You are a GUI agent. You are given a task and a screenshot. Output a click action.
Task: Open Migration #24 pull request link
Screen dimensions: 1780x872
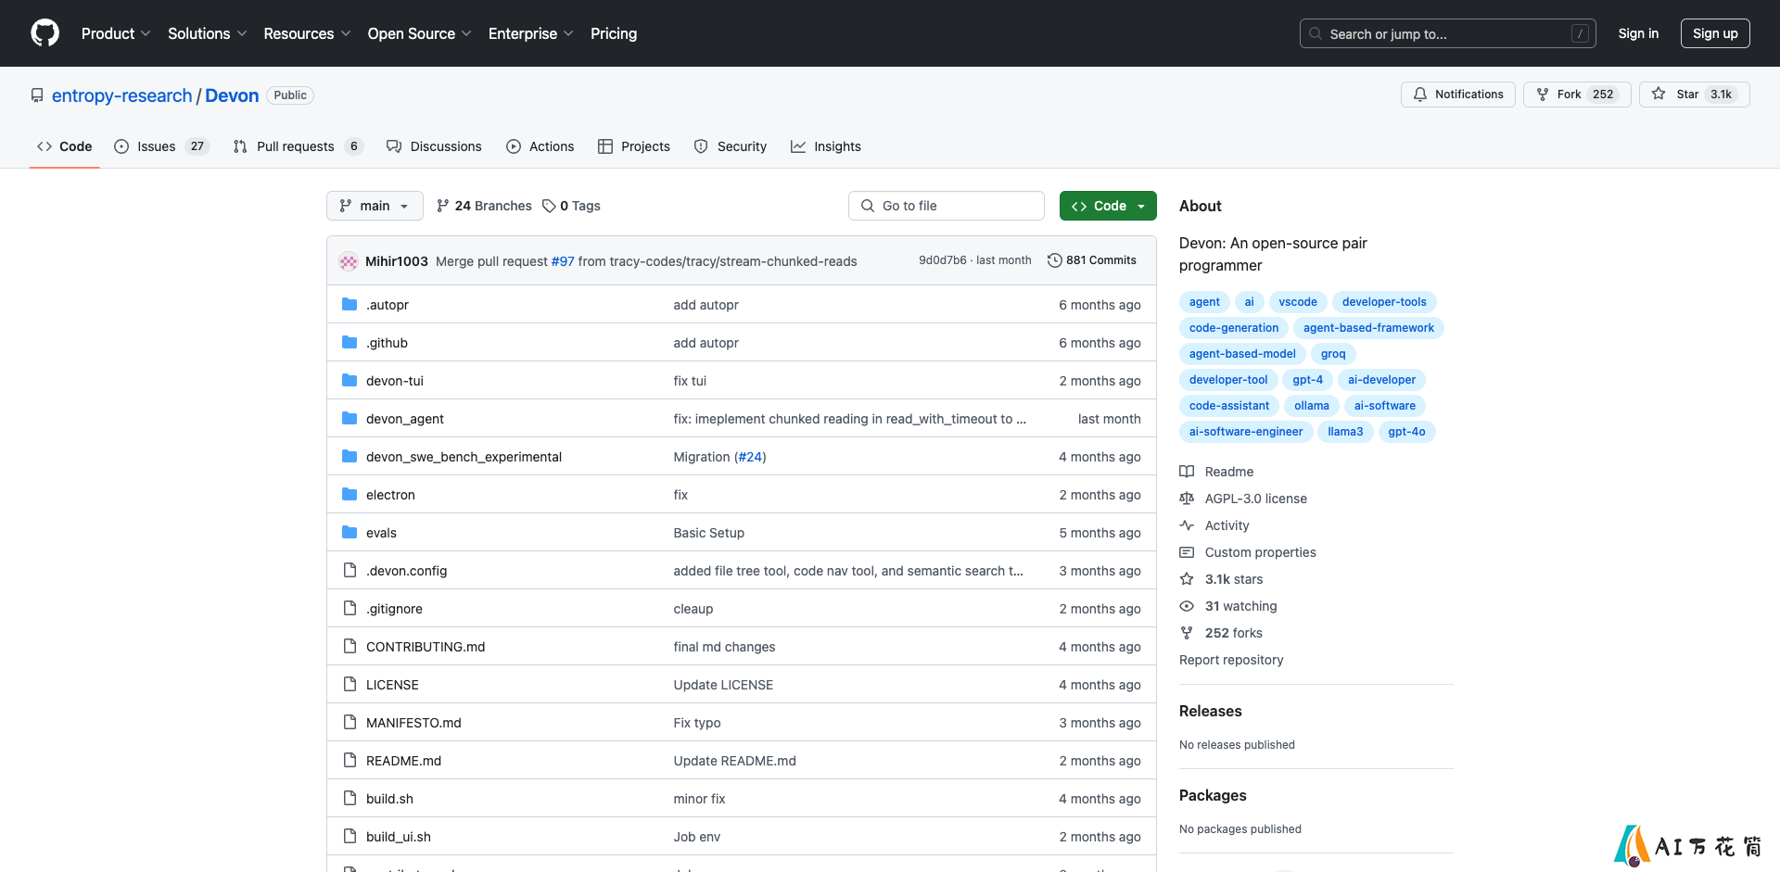[750, 457]
